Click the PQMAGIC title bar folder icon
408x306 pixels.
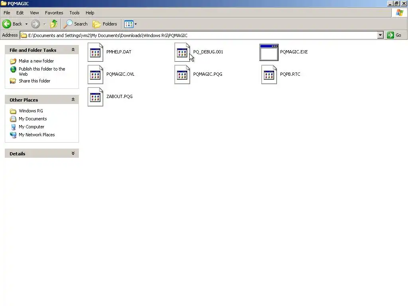pyautogui.click(x=4, y=3)
